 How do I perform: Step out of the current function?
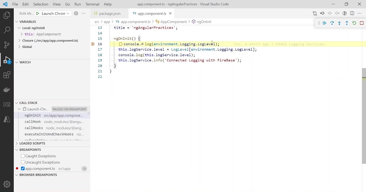coord(347,23)
